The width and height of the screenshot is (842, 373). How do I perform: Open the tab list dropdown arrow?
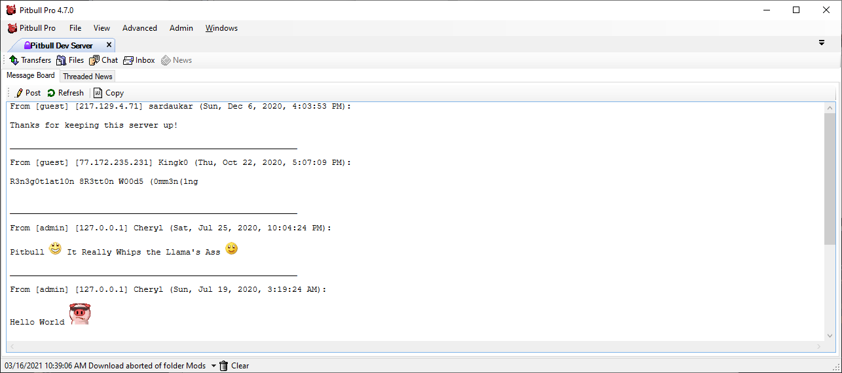point(822,43)
